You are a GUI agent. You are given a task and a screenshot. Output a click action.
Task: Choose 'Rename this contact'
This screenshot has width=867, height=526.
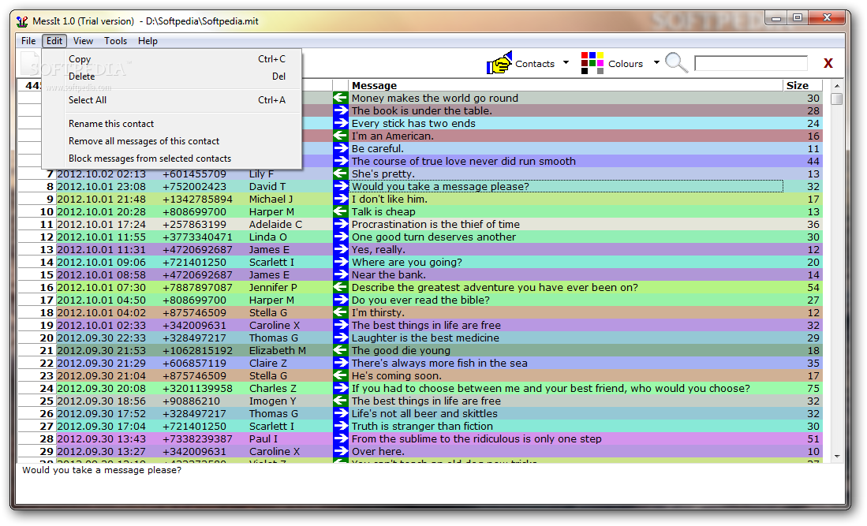(x=171, y=124)
